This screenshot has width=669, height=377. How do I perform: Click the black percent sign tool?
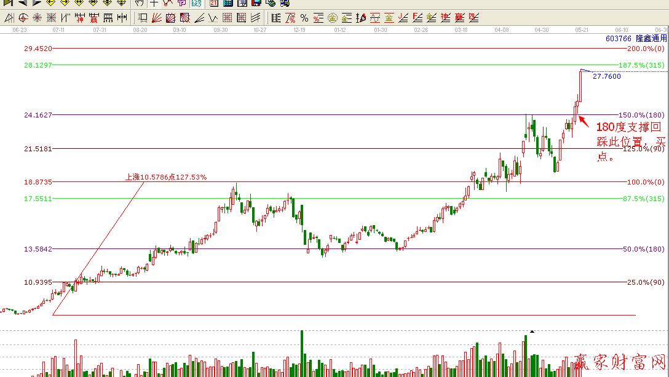click(304, 18)
